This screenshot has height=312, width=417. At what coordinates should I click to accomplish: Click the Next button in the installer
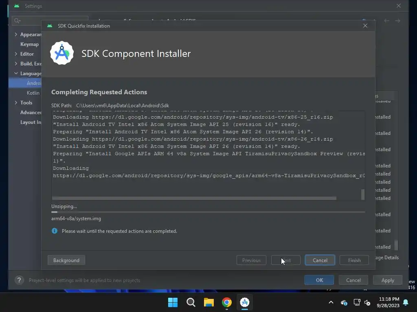pos(285,260)
